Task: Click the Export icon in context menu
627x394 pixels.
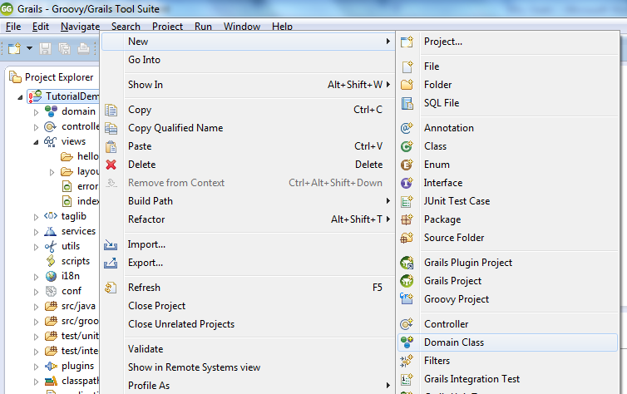Action: coord(111,263)
